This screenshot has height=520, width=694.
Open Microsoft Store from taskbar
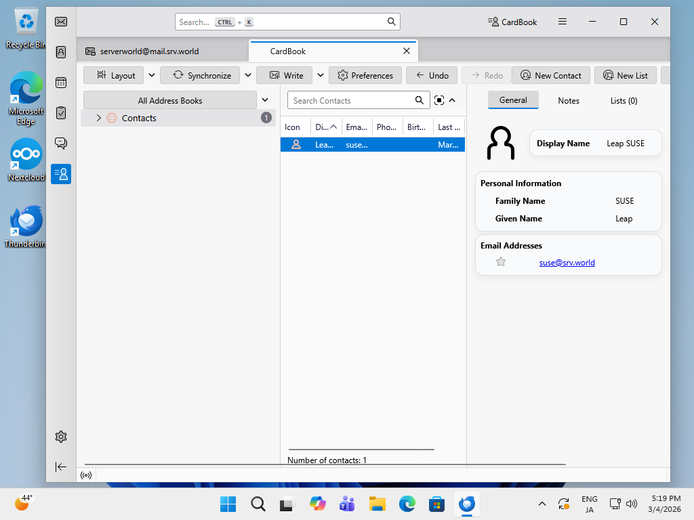click(436, 504)
